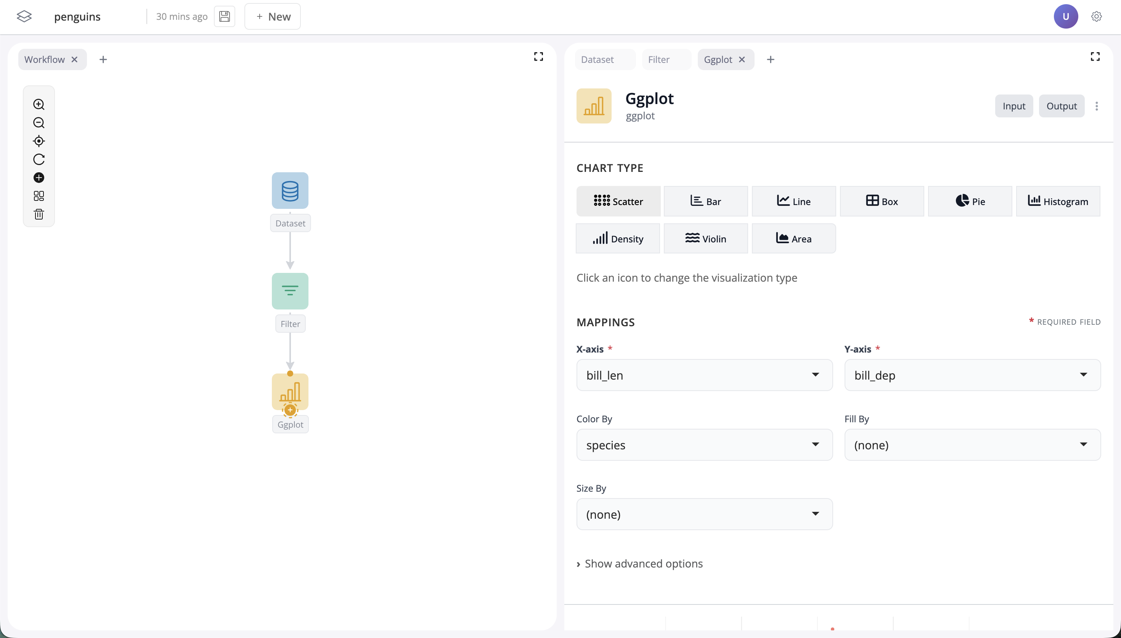This screenshot has width=1121, height=638.
Task: Click the New button
Action: [x=273, y=17]
